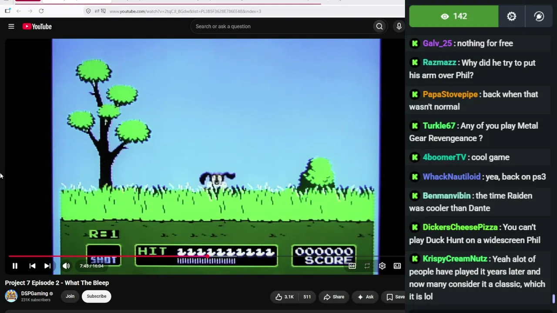Go to YouTube home via logo

pyautogui.click(x=37, y=27)
